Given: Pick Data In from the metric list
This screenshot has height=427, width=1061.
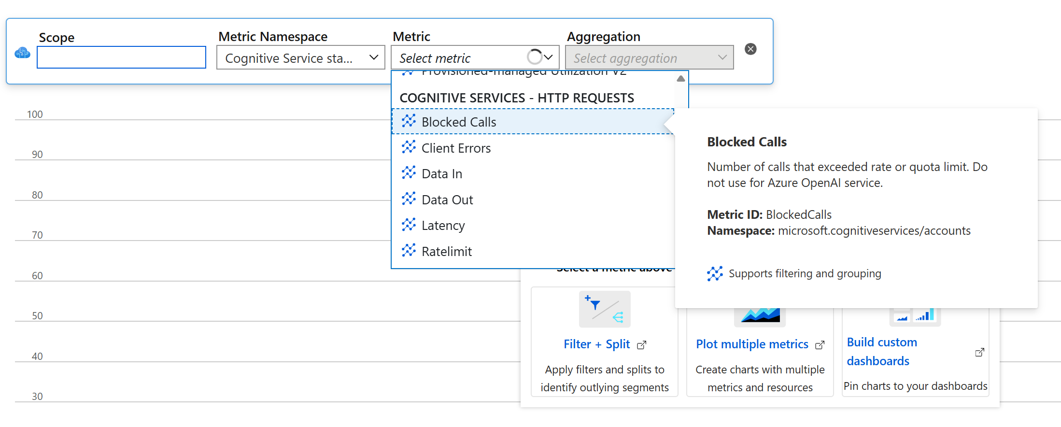Looking at the screenshot, I should coord(442,174).
